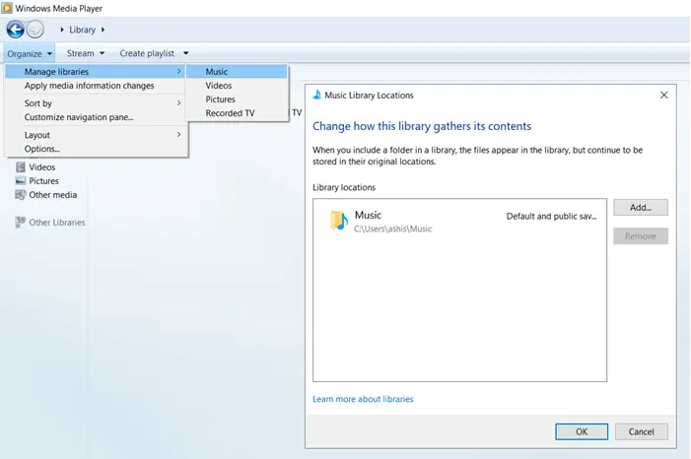The image size is (691, 459).
Task: Select Music entry in library locations list
Action: 459,222
